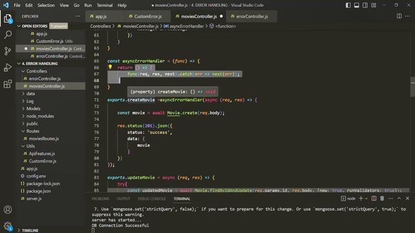Open the Extensions view
The image size is (415, 233).
click(8, 83)
